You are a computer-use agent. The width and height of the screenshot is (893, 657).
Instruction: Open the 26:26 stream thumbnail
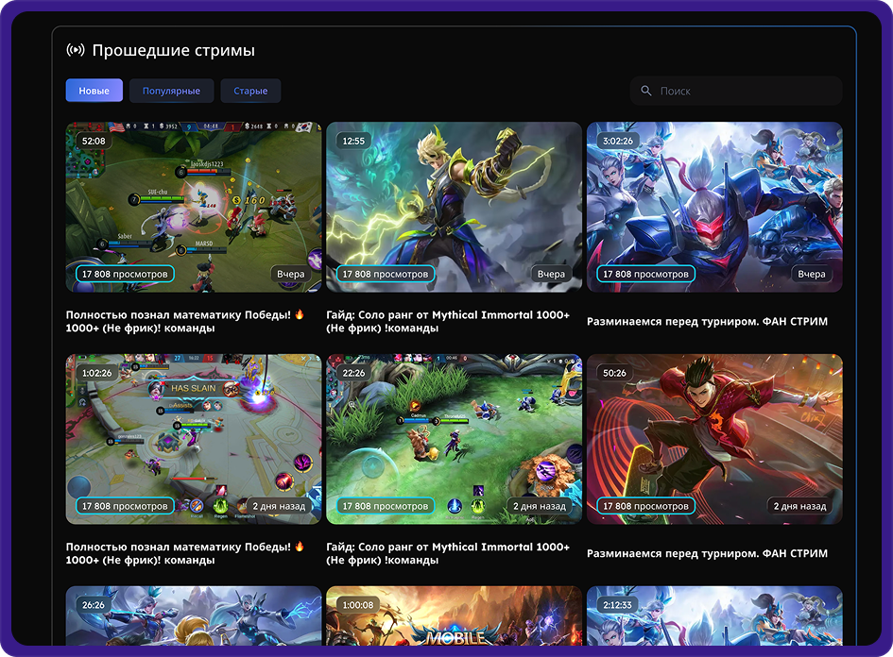[194, 616]
